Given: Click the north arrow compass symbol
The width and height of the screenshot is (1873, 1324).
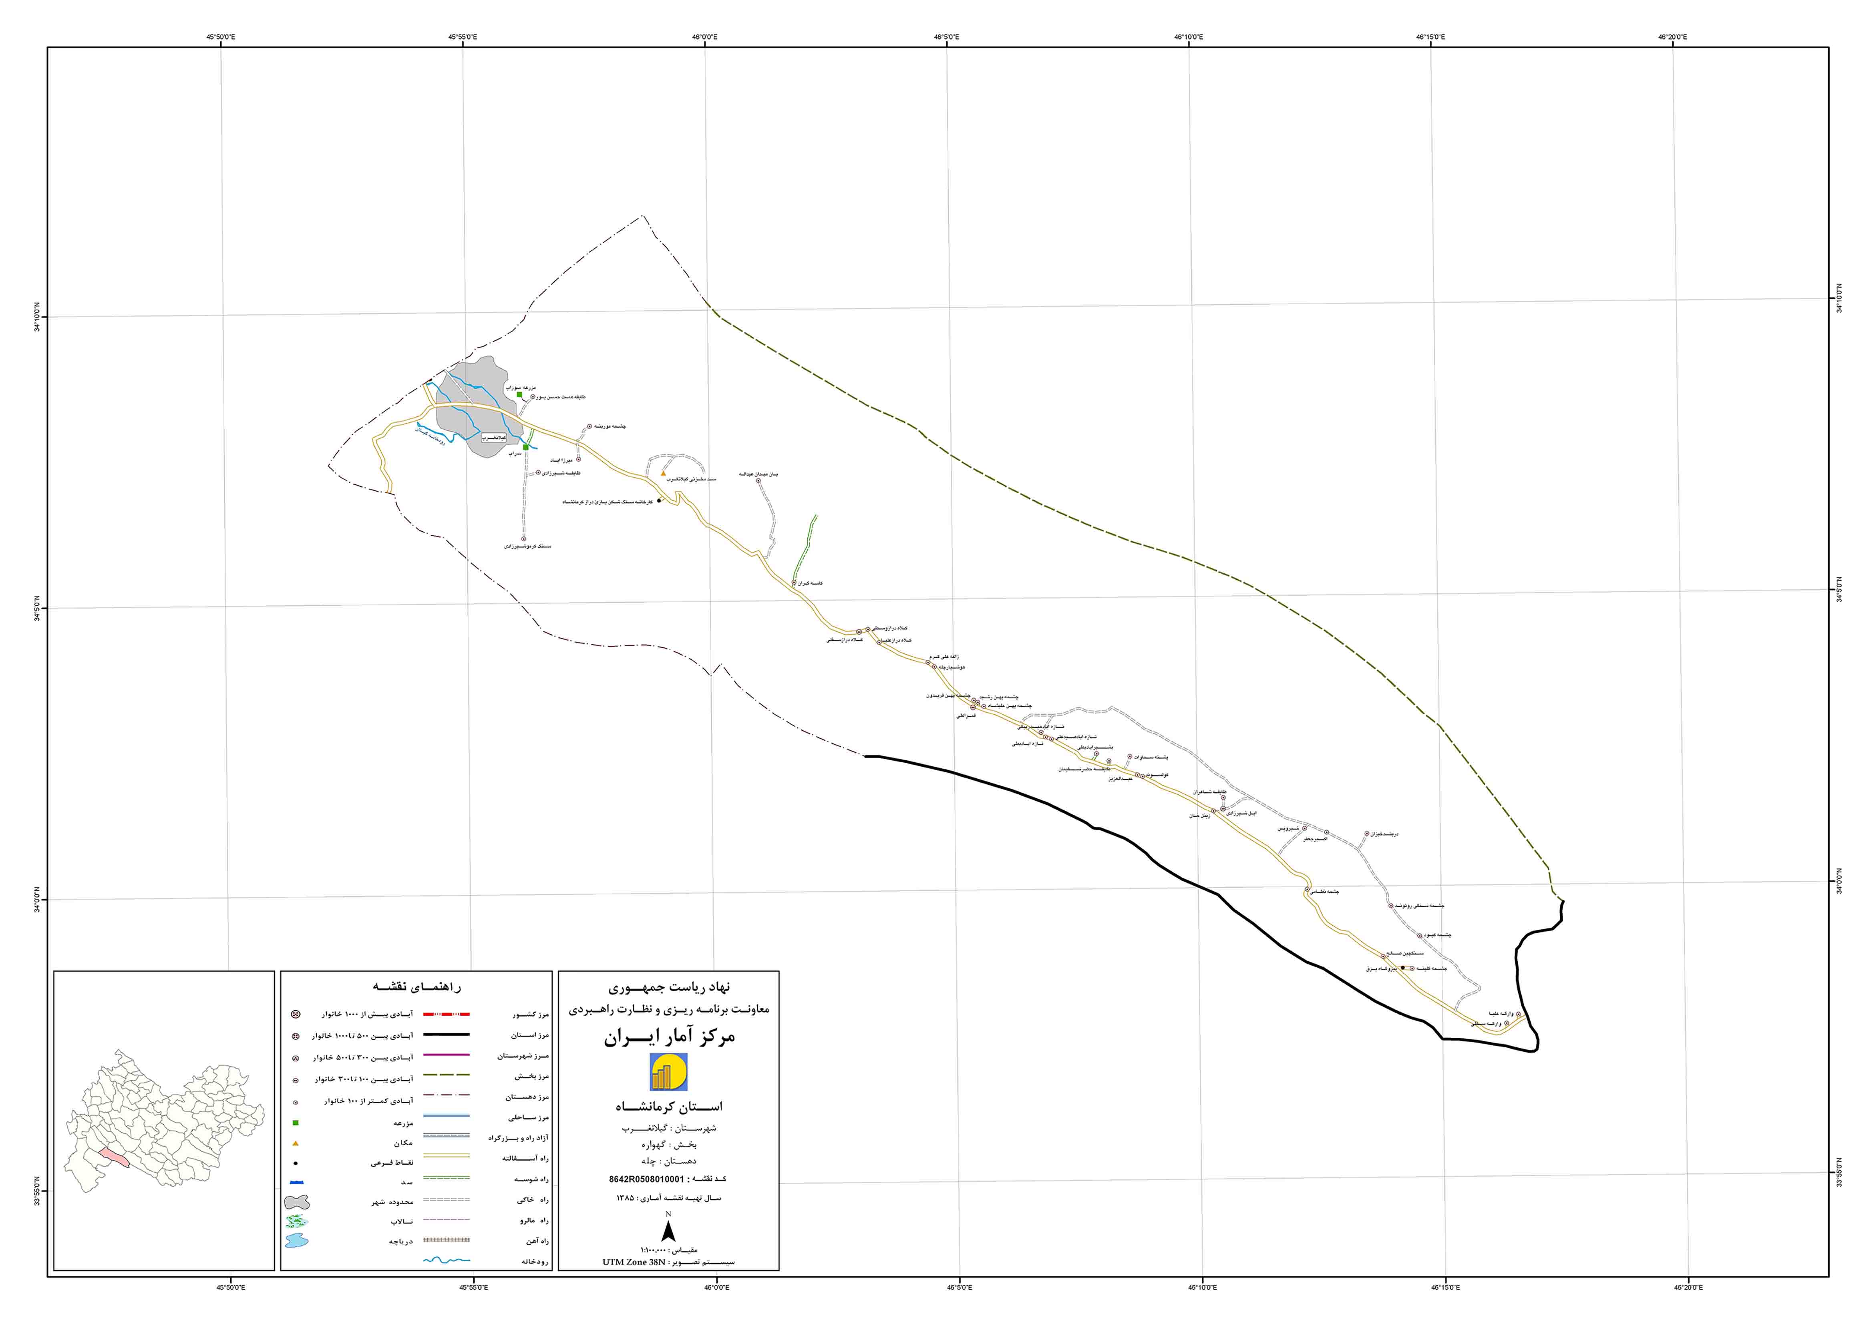Looking at the screenshot, I should [x=668, y=1231].
